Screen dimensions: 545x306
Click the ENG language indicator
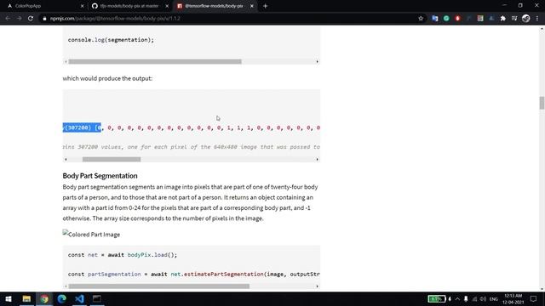pos(494,298)
